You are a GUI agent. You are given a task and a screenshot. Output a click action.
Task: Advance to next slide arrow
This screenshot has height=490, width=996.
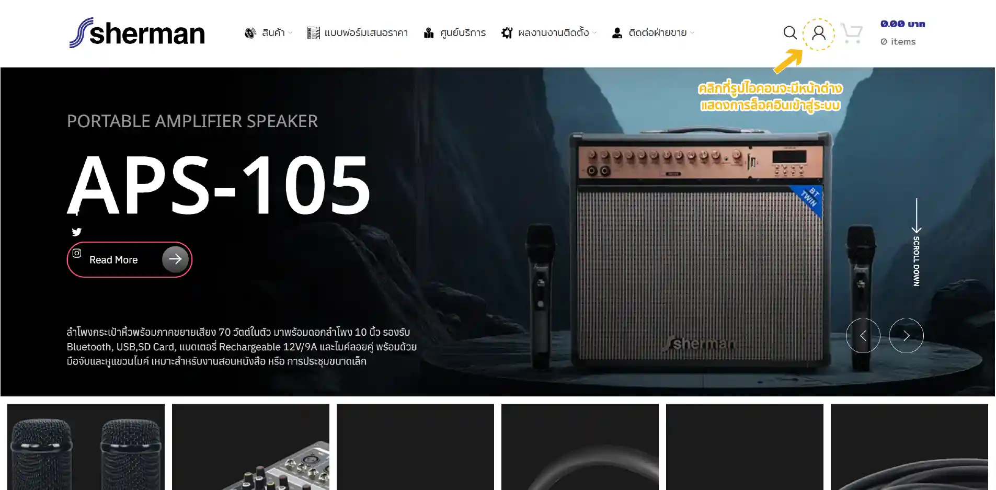point(906,336)
